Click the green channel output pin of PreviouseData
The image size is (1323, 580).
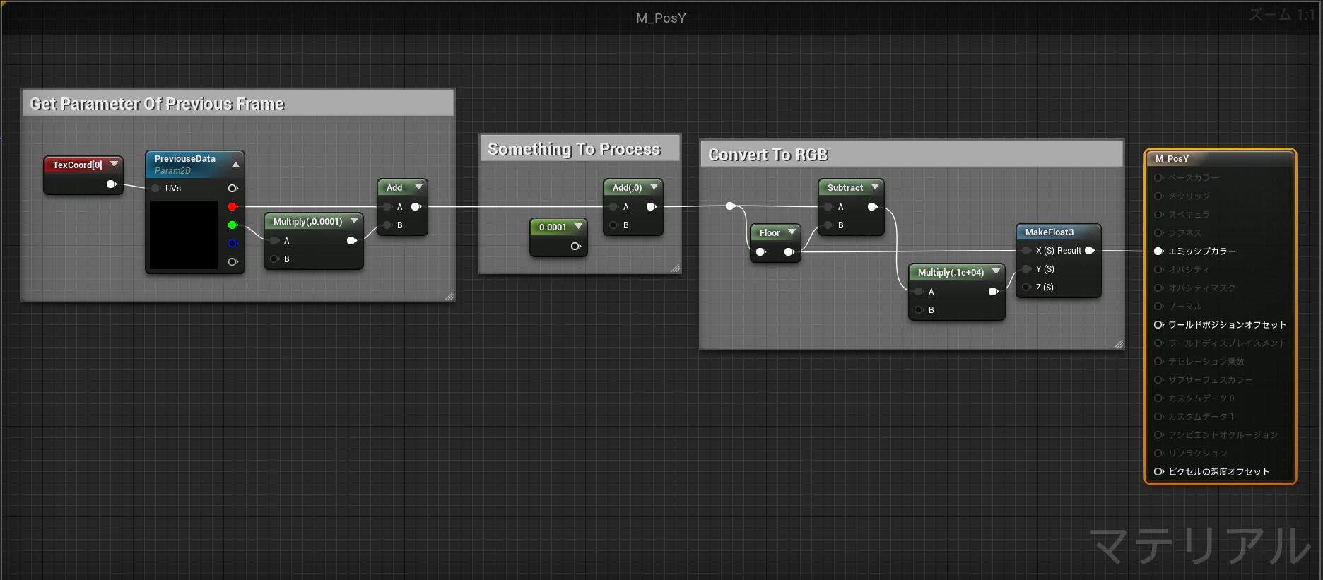[233, 225]
